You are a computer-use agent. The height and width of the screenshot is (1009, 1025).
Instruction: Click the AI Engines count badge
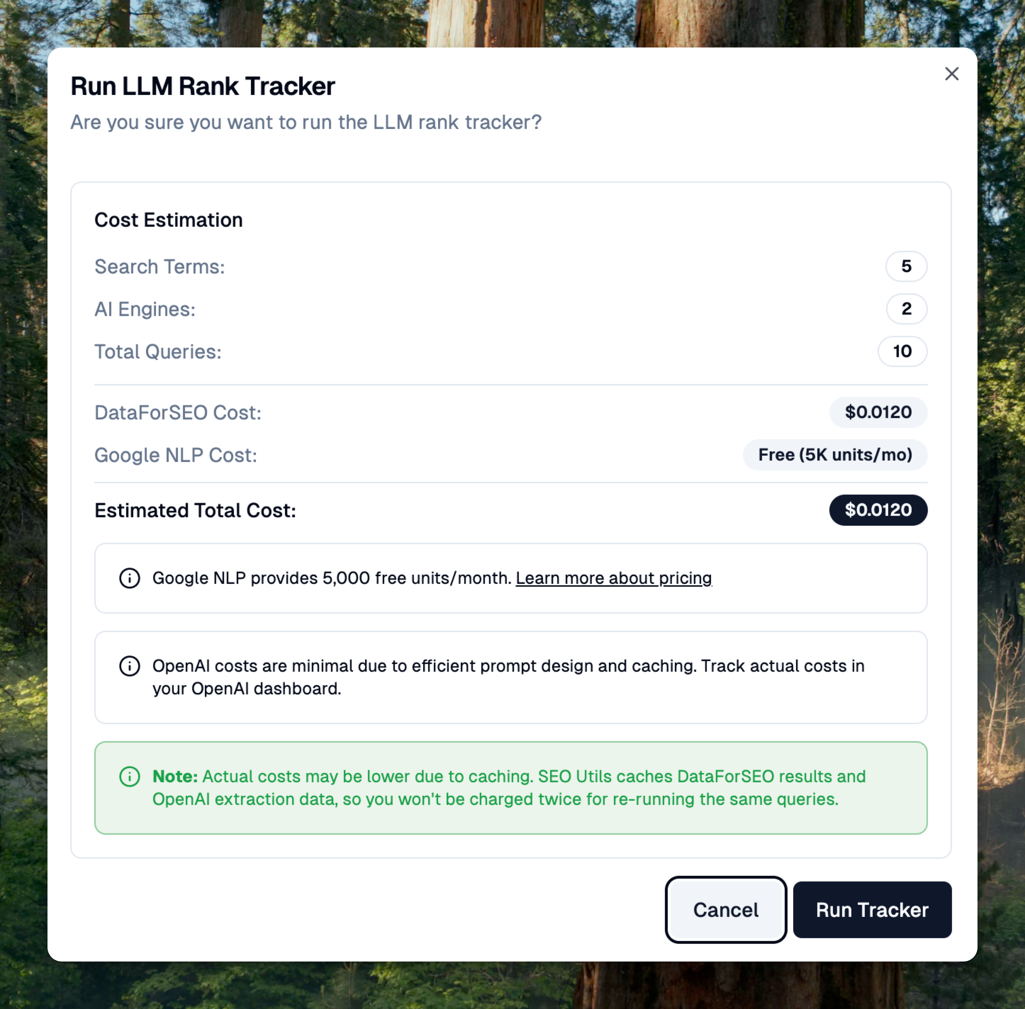tap(906, 309)
